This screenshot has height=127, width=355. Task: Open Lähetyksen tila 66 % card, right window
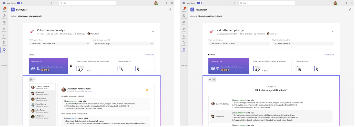point(228,66)
